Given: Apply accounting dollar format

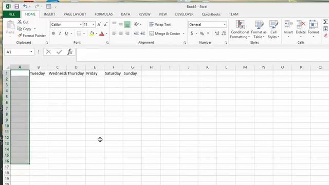Looking at the screenshot, I should pos(192,33).
